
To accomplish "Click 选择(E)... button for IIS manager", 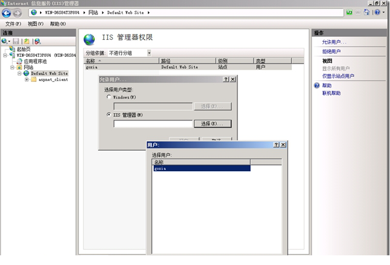I will pos(213,124).
